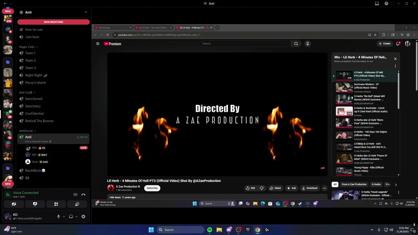
Task: Jump to NEW MENTIONS in channel list
Action: (54, 22)
